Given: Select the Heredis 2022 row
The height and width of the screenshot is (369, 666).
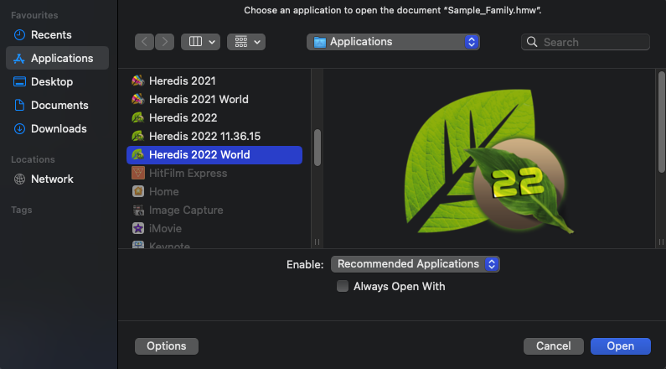Looking at the screenshot, I should [x=214, y=117].
